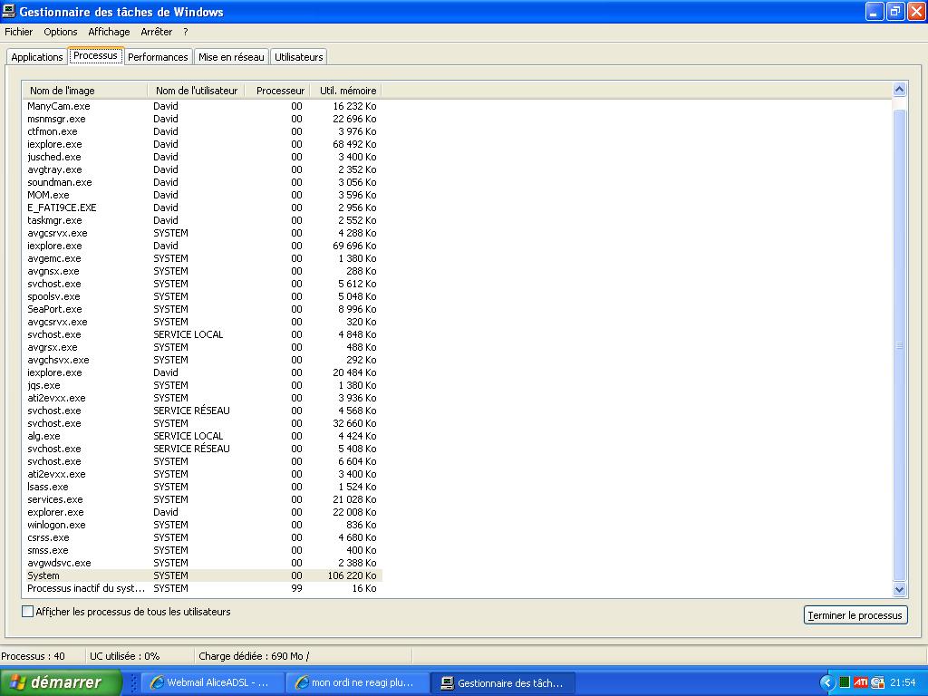The width and height of the screenshot is (928, 696).
Task: Switch to the Utilisateurs tab
Action: click(x=299, y=57)
